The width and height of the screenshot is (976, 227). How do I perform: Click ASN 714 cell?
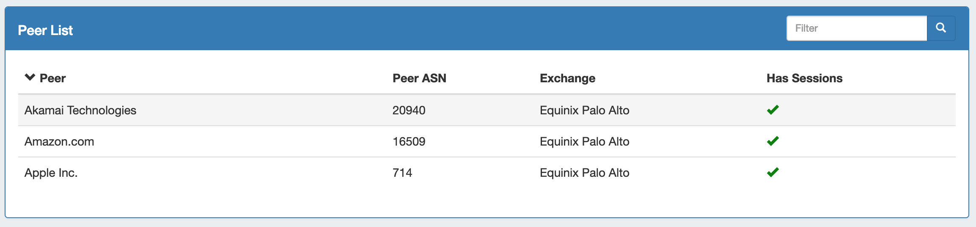(402, 173)
